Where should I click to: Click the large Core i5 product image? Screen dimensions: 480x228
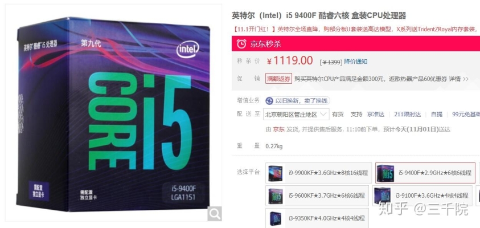coord(113,113)
